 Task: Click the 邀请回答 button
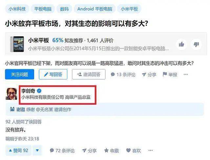click(x=89, y=74)
